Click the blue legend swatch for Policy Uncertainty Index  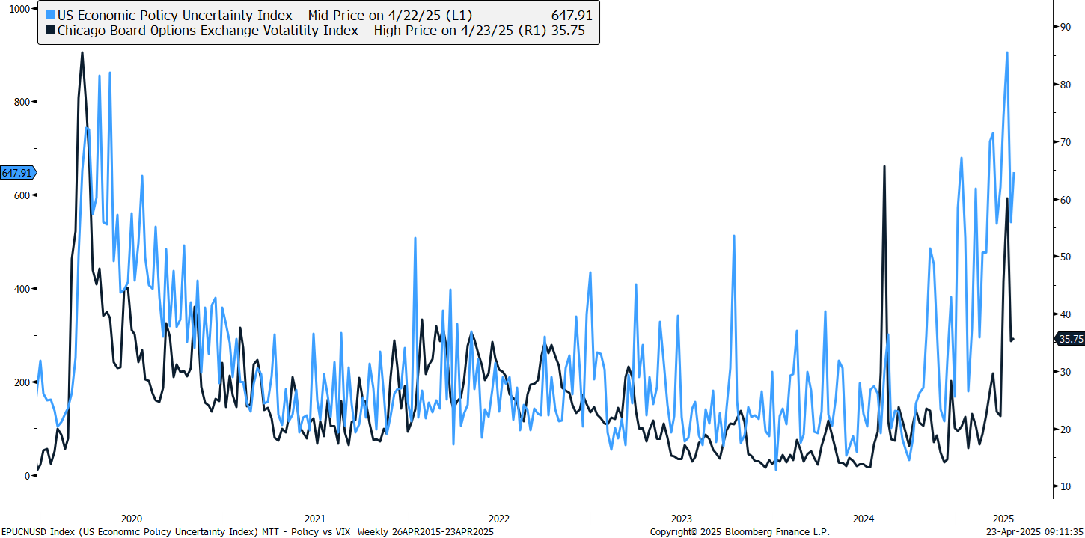[x=50, y=15]
